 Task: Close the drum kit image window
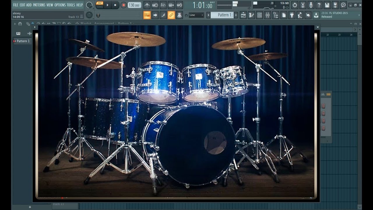318,27
